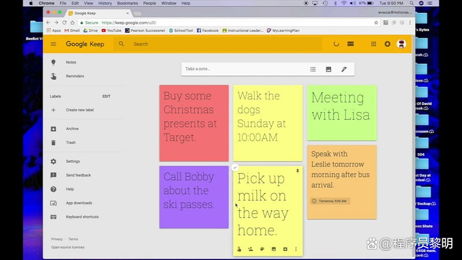Set reminder on Pick up milk note
Viewport: 462px width, 260px height.
pos(239,249)
